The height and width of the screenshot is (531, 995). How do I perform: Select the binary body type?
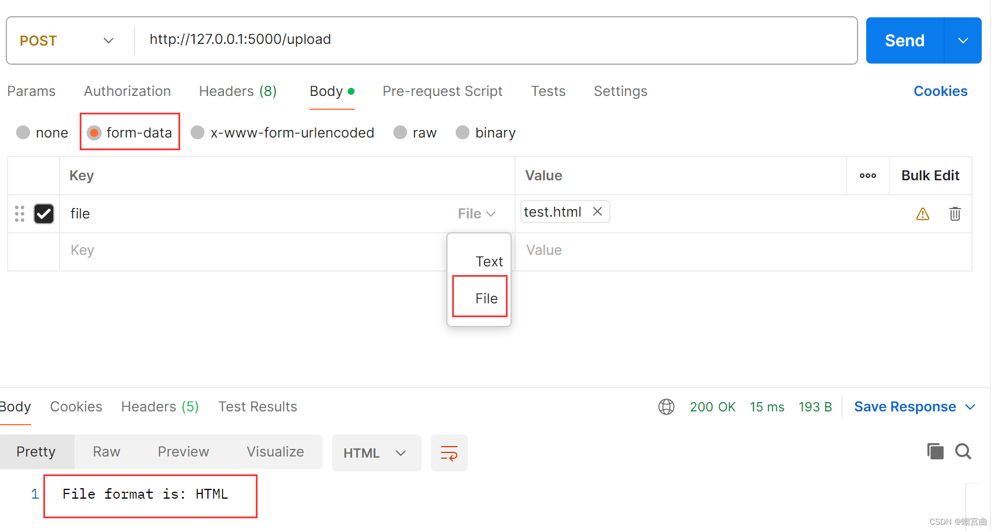pyautogui.click(x=486, y=133)
